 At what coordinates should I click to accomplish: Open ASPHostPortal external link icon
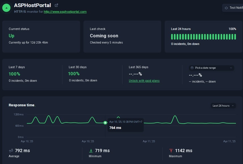click(x=56, y=5)
